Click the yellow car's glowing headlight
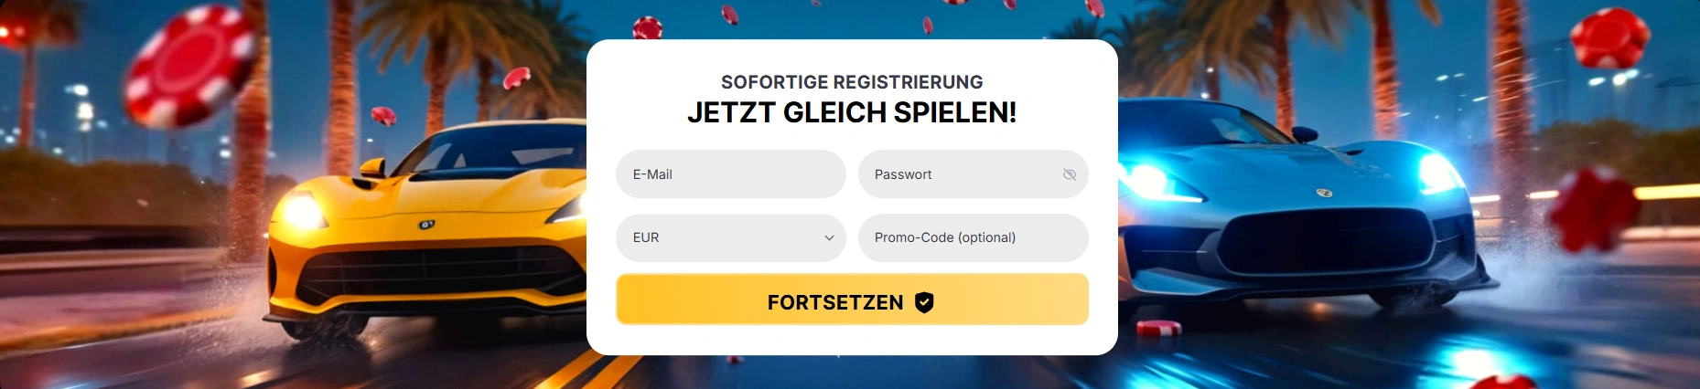 [302, 212]
